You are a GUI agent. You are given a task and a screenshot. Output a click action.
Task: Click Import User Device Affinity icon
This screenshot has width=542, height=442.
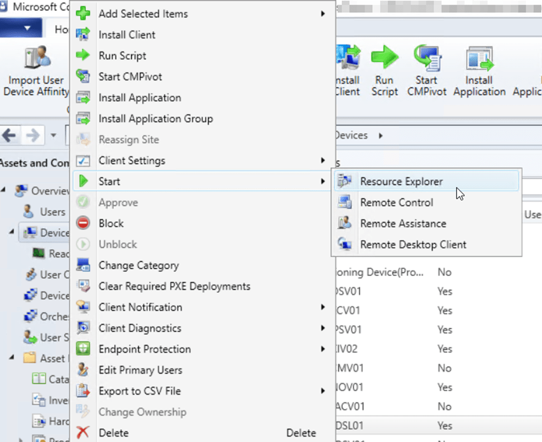click(x=37, y=59)
